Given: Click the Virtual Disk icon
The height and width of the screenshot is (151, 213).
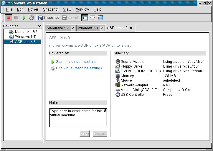Looking at the screenshot, I should [118, 90].
